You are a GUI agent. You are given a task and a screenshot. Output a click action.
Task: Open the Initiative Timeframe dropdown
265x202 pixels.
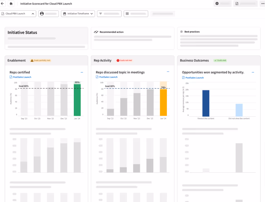click(78, 14)
